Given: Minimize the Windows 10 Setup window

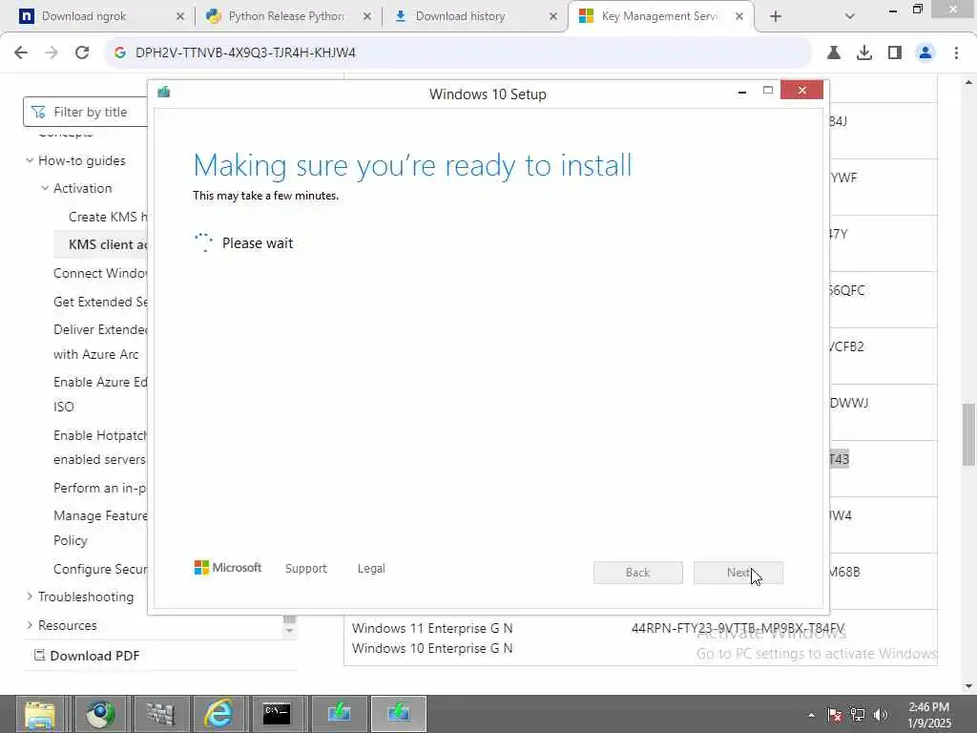Looking at the screenshot, I should pos(742,91).
